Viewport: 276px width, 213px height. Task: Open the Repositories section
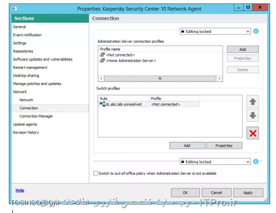tap(23, 51)
